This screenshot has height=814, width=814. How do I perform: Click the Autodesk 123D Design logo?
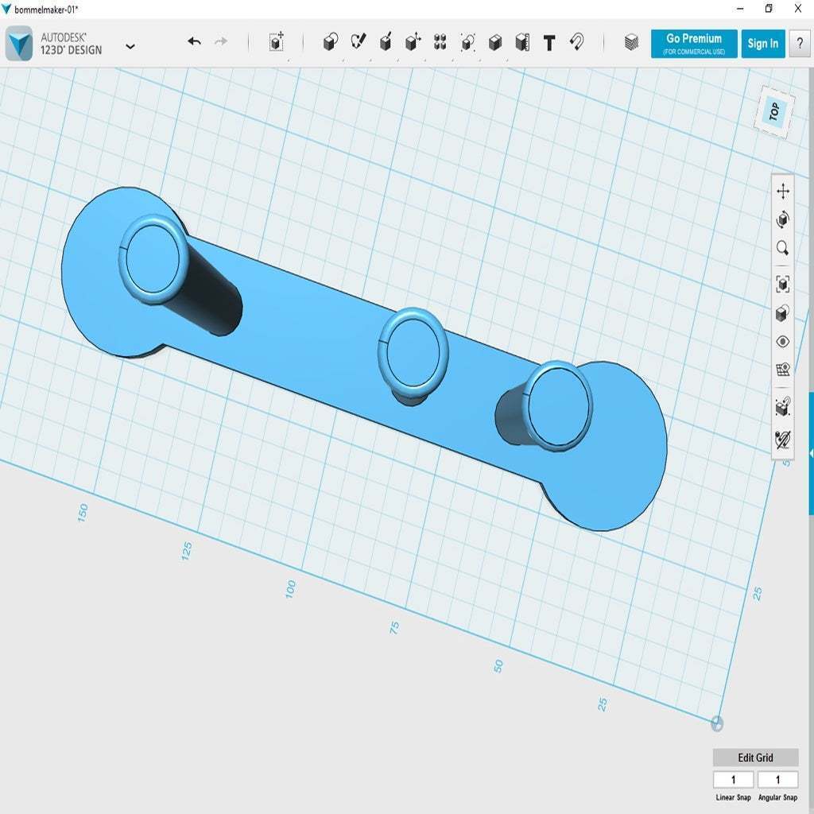click(19, 44)
